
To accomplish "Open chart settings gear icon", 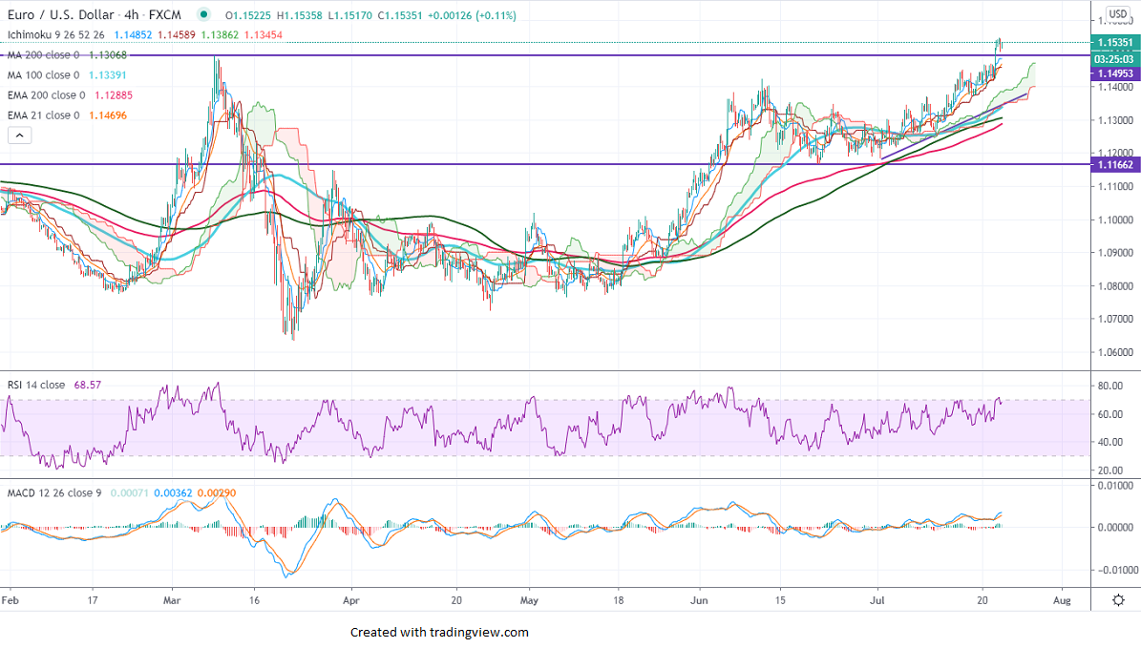I will (x=1118, y=599).
